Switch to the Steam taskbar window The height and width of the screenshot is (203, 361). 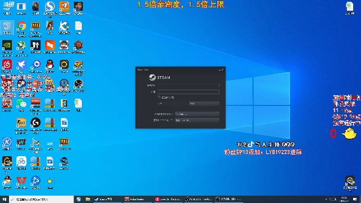(107, 199)
